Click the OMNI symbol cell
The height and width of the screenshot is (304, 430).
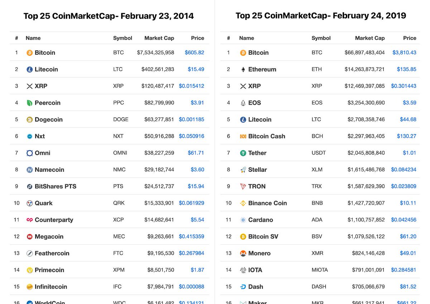120,153
